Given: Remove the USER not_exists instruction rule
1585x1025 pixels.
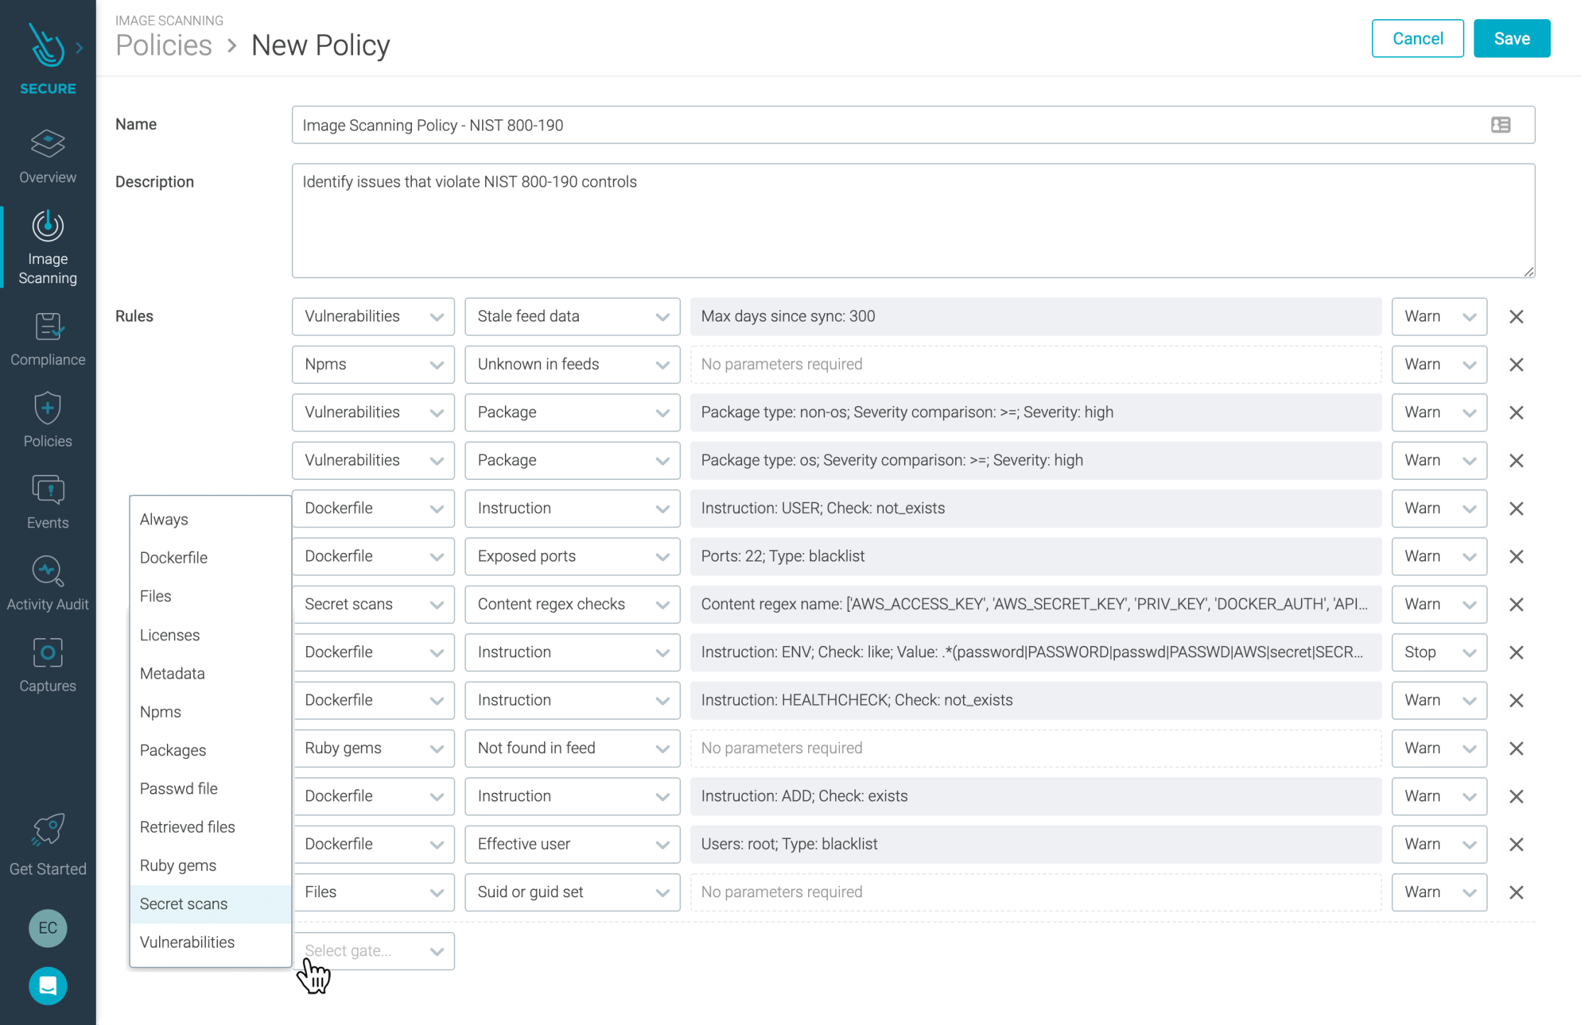Looking at the screenshot, I should [x=1516, y=508].
